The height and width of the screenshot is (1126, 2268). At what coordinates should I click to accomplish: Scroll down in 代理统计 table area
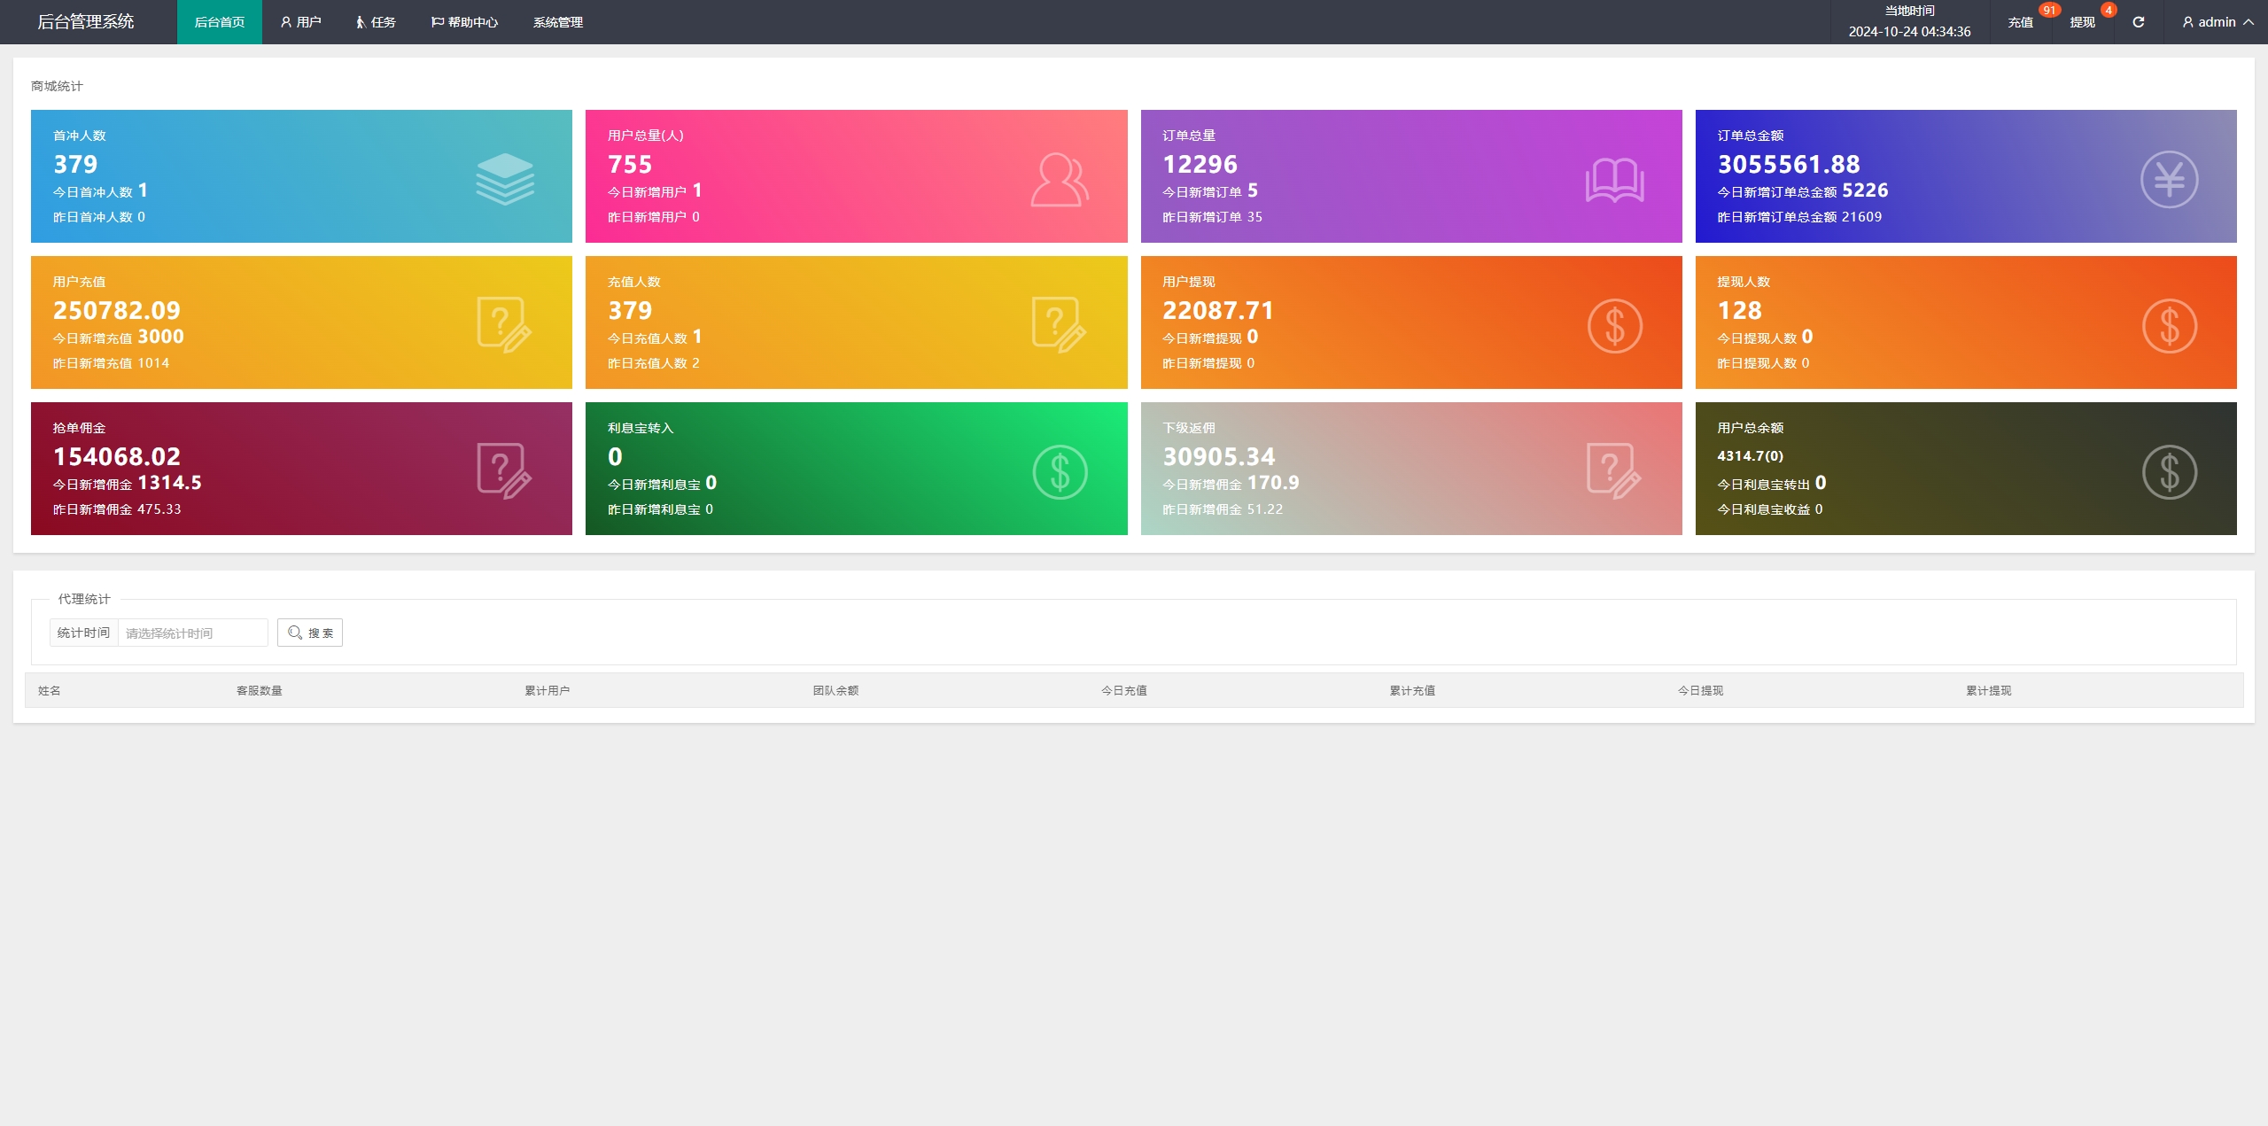(1134, 710)
